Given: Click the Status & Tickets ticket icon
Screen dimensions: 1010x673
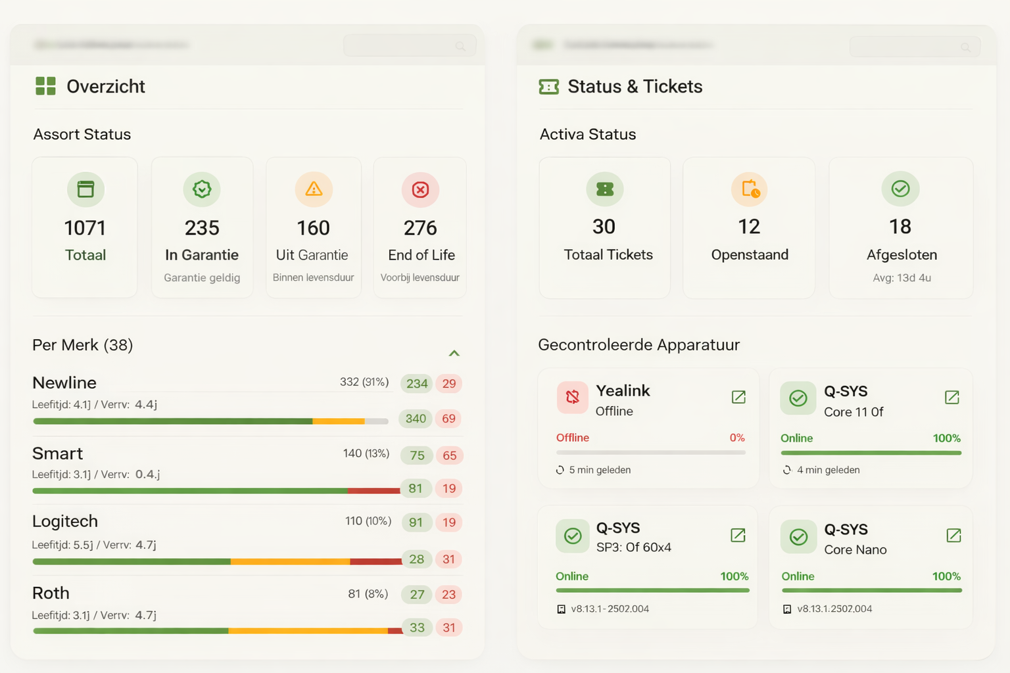Looking at the screenshot, I should click(x=548, y=87).
